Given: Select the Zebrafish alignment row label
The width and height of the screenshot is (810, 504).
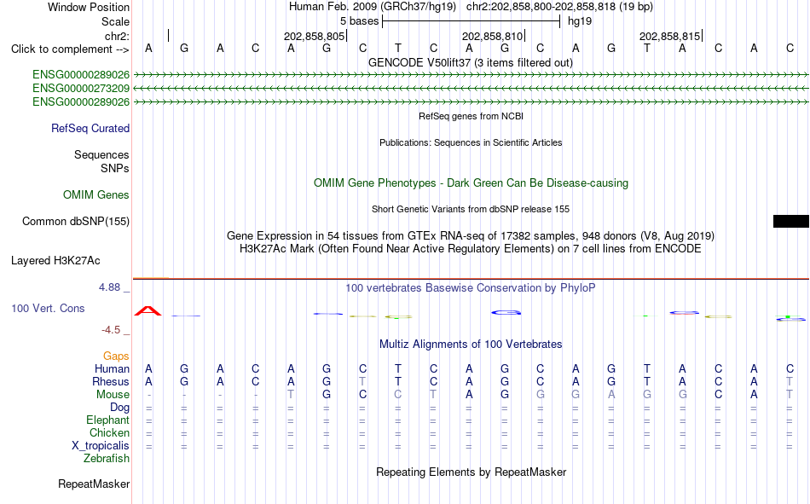Looking at the screenshot, I should coord(107,459).
